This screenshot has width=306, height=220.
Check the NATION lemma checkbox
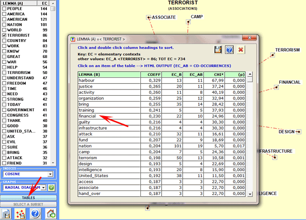click(x=4, y=25)
